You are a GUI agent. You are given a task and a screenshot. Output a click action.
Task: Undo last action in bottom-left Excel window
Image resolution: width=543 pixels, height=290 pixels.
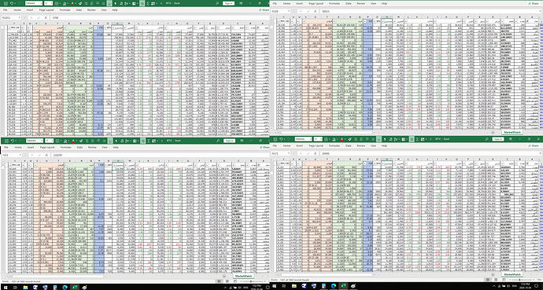point(13,141)
